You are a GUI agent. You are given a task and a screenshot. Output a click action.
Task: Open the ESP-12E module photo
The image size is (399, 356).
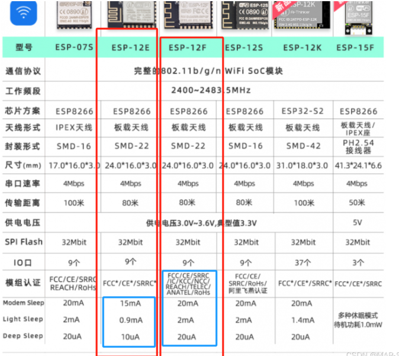[x=131, y=14]
